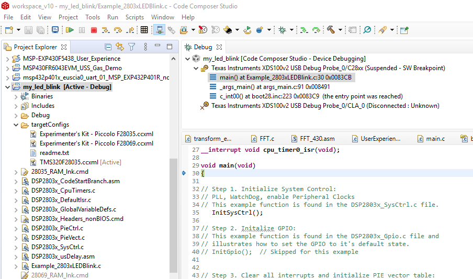Click the blue sphere new target icon

(x=260, y=30)
